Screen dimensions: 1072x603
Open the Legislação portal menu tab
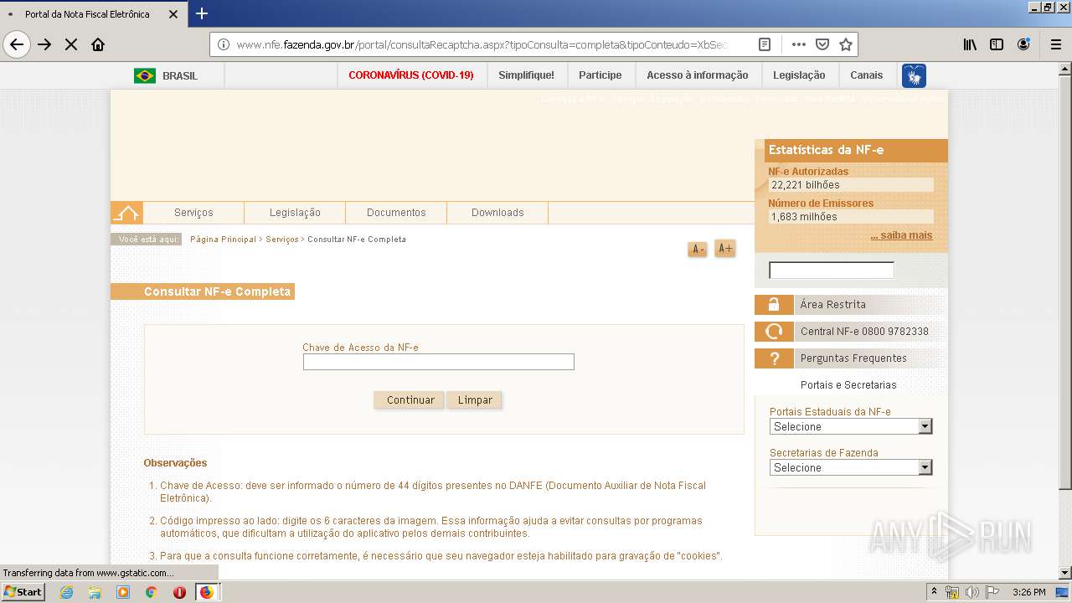(295, 213)
